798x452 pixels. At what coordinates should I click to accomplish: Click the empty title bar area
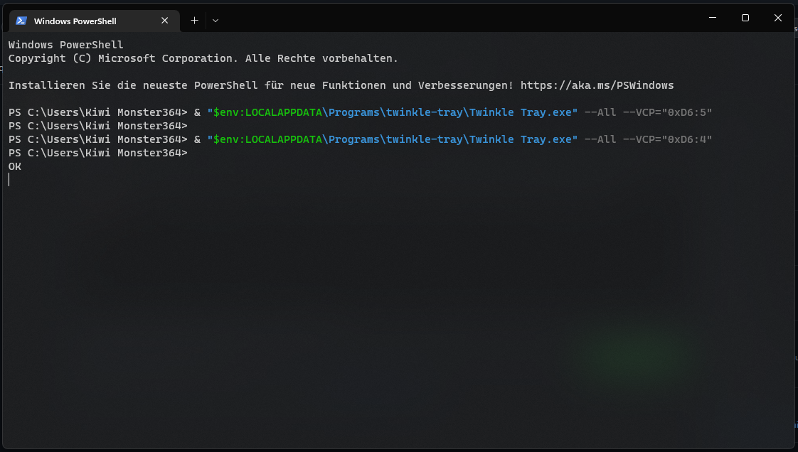pos(462,19)
